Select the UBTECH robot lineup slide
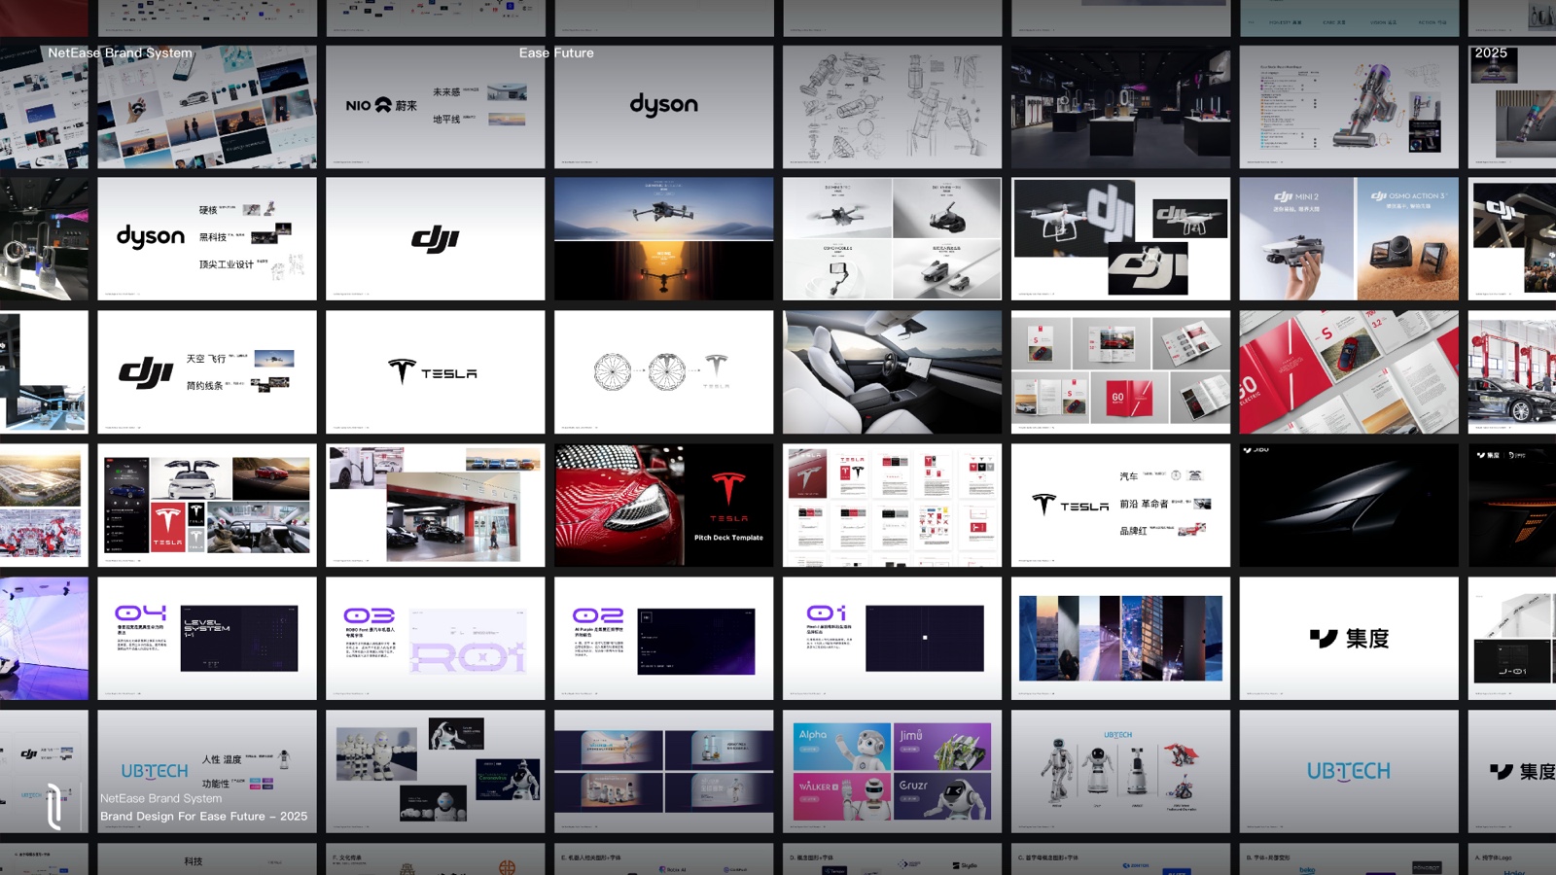This screenshot has width=1556, height=875. pyautogui.click(x=1121, y=771)
